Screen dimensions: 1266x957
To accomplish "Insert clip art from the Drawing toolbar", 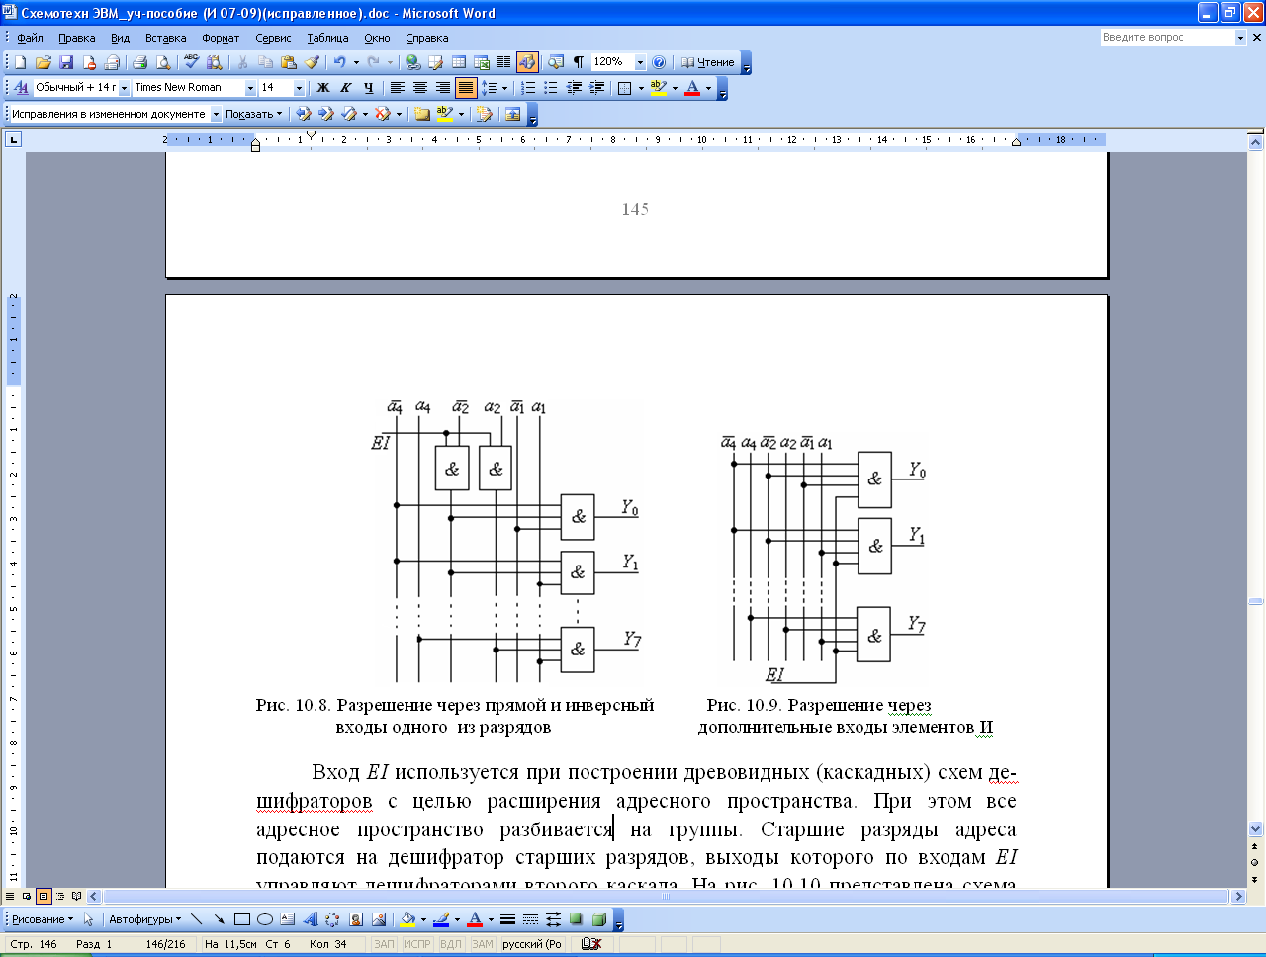I will coord(355,919).
